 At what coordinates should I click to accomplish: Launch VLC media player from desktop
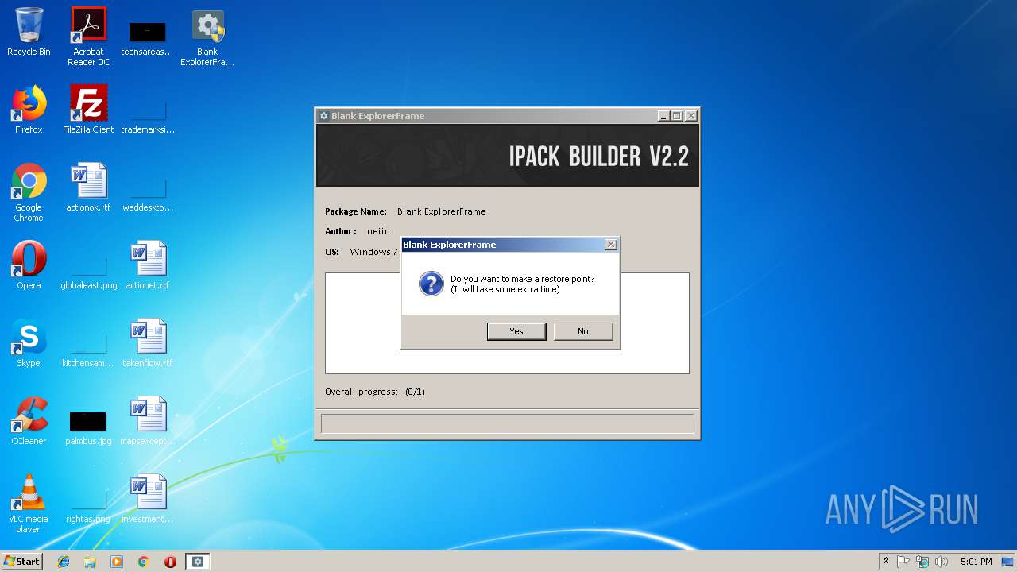point(29,504)
